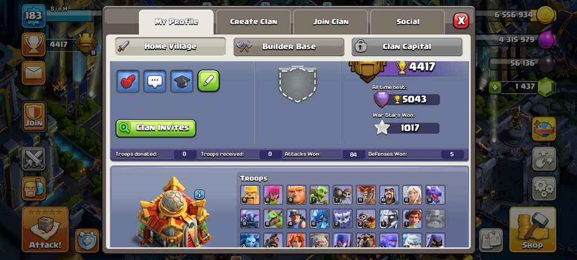Open the settings gears icon
577x260 pixels.
click(544, 189)
